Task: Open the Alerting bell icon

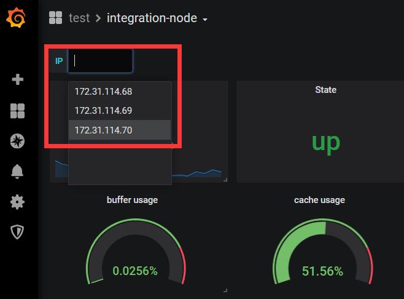Action: coord(18,172)
